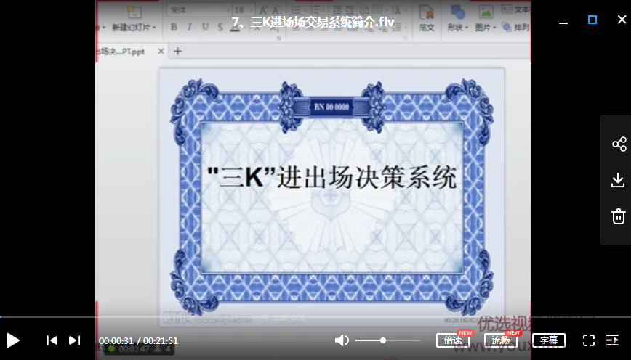Open the font size 18 dropdown
Image resolution: width=631 pixels, height=360 pixels.
pyautogui.click(x=252, y=9)
